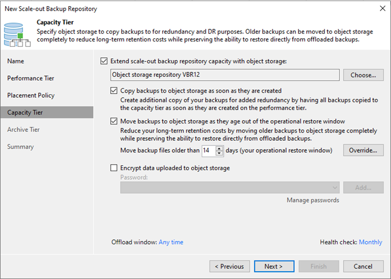The height and width of the screenshot is (279, 391).
Task: Open the Override settings button
Action: [363, 150]
